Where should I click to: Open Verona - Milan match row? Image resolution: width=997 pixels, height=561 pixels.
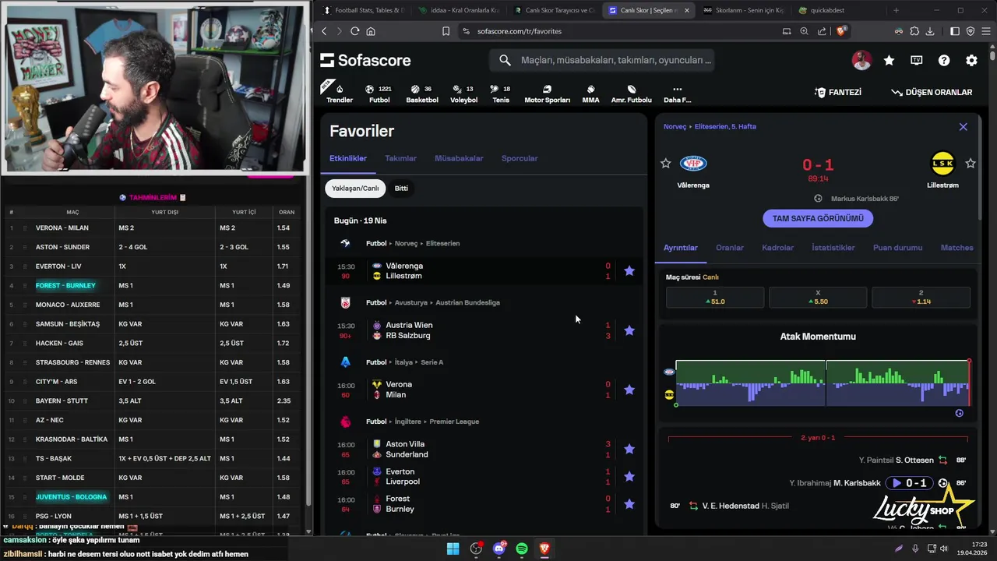click(x=484, y=390)
